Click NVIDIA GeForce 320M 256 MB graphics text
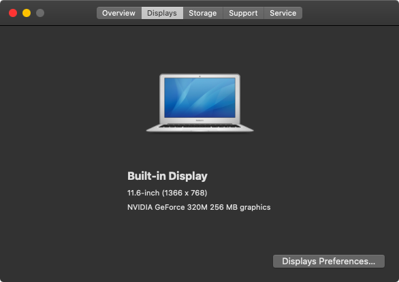 tap(199, 207)
